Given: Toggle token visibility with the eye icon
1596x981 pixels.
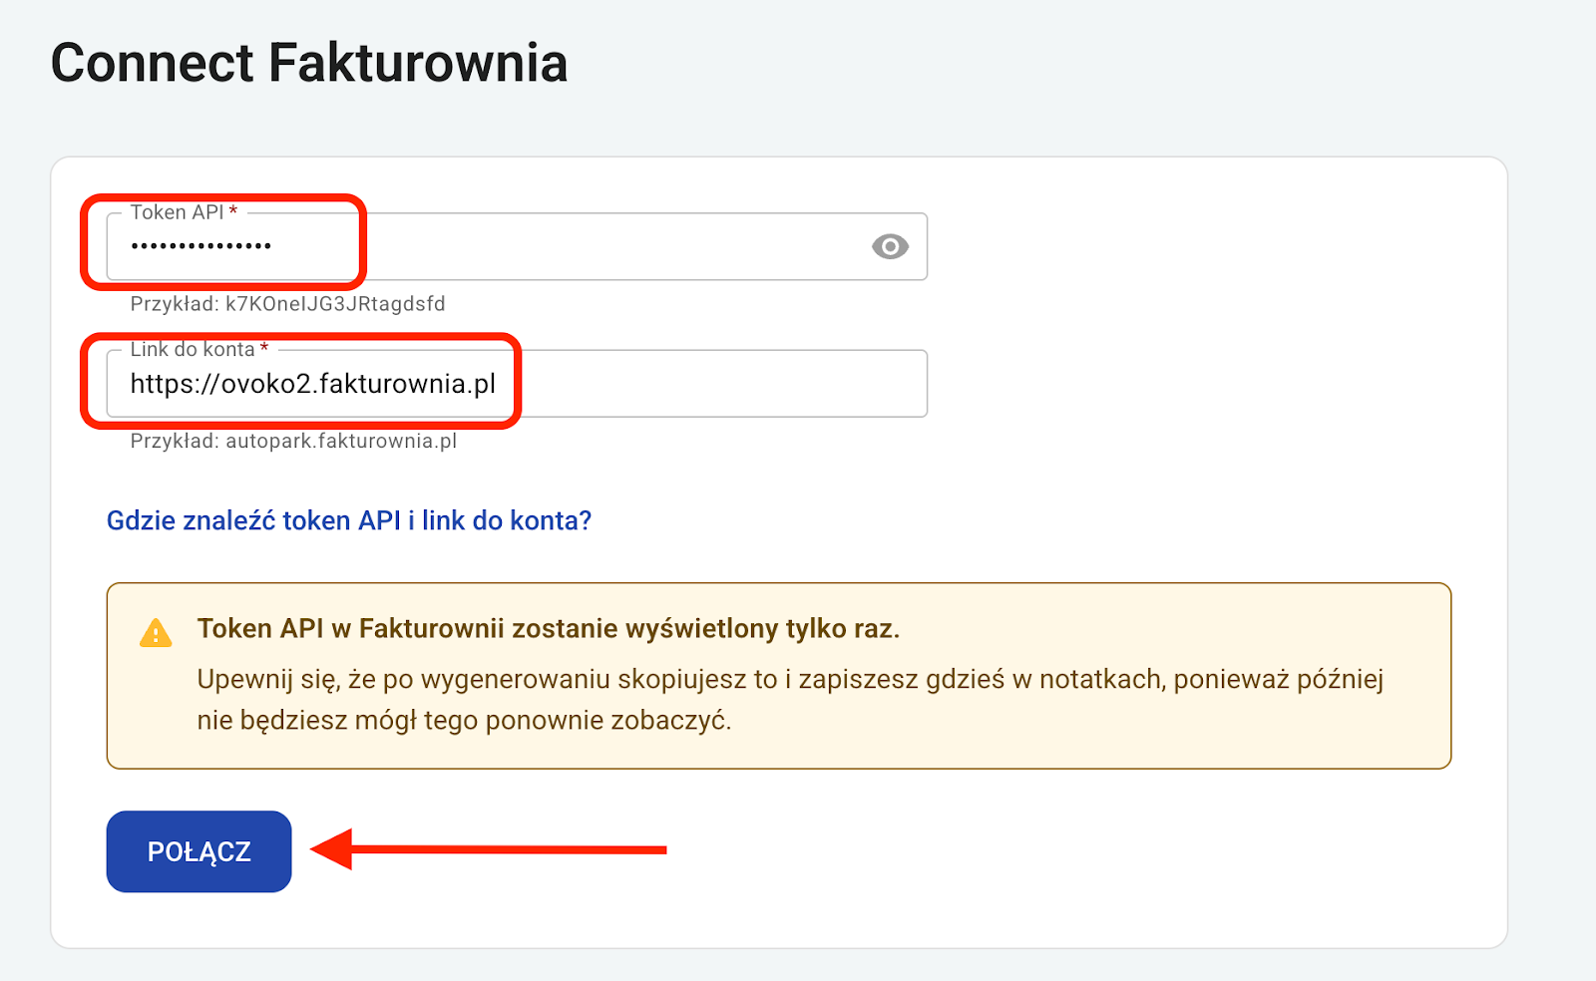Looking at the screenshot, I should 890,246.
